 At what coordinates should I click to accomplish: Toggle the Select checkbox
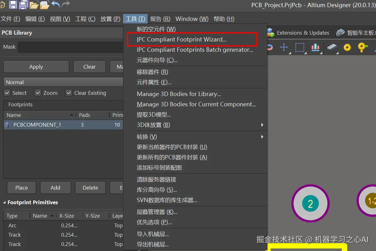pyautogui.click(x=7, y=93)
